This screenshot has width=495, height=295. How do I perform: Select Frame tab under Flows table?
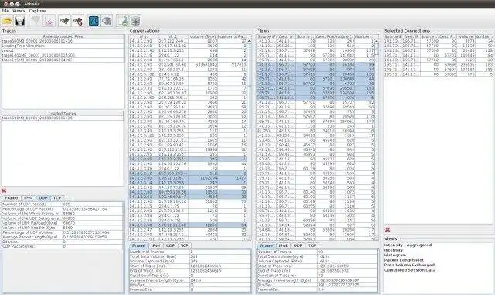click(x=266, y=245)
